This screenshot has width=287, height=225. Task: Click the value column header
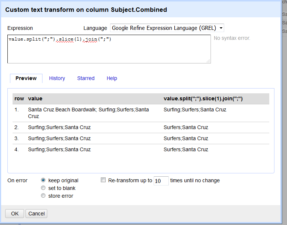pyautogui.click(x=35, y=98)
